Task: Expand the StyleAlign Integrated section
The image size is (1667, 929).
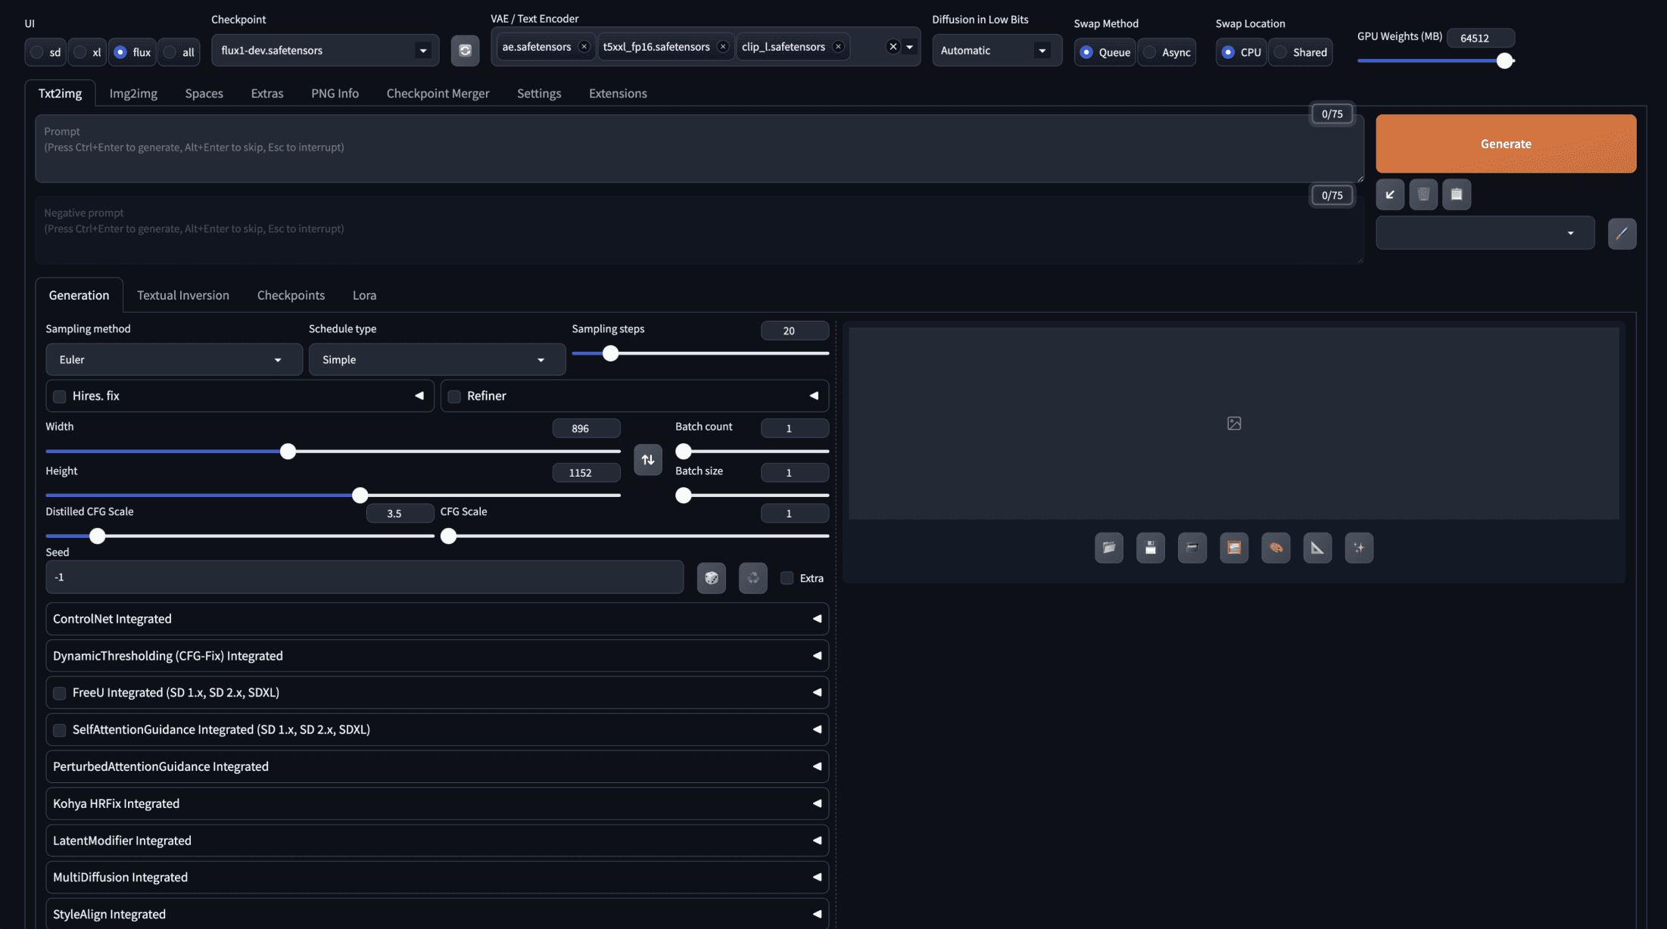Action: 437,914
